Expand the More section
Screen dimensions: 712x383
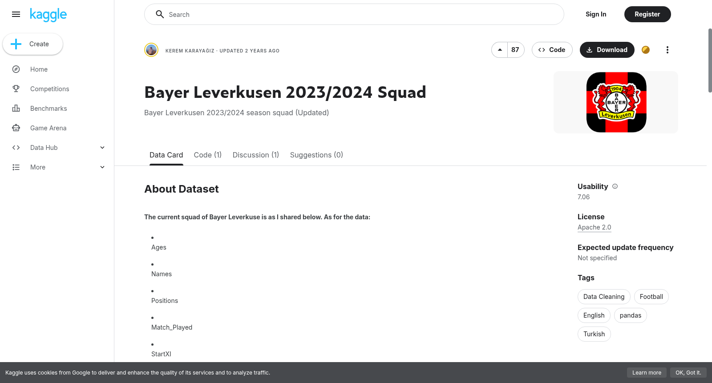[102, 167]
